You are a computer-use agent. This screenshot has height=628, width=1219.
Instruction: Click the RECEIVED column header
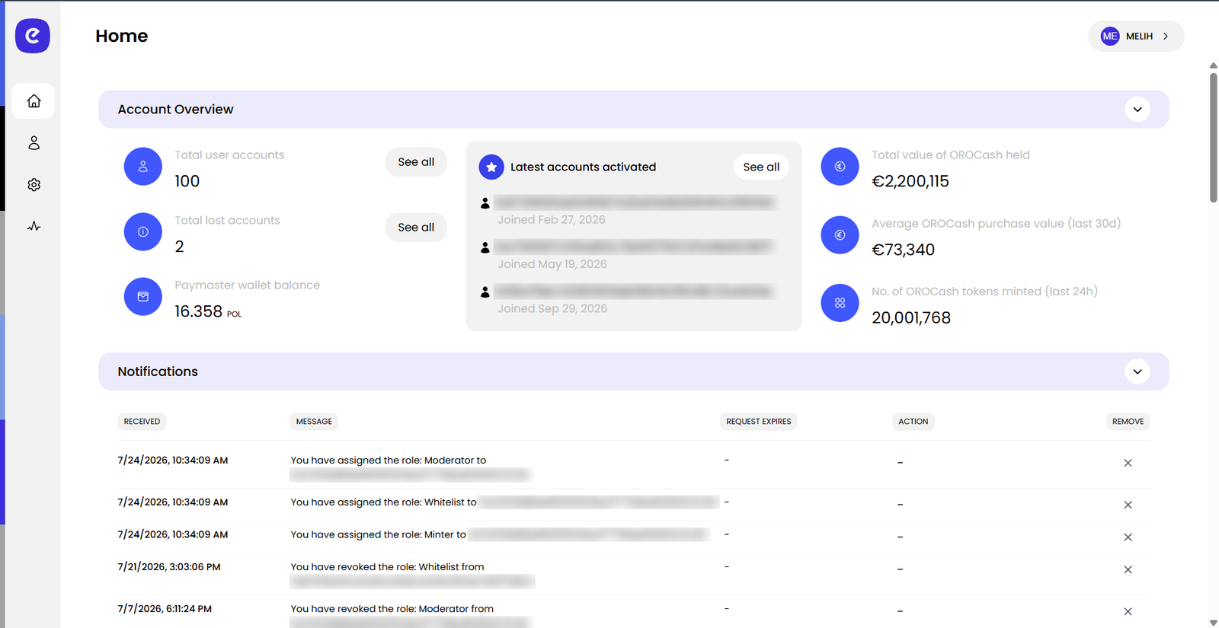click(x=142, y=422)
